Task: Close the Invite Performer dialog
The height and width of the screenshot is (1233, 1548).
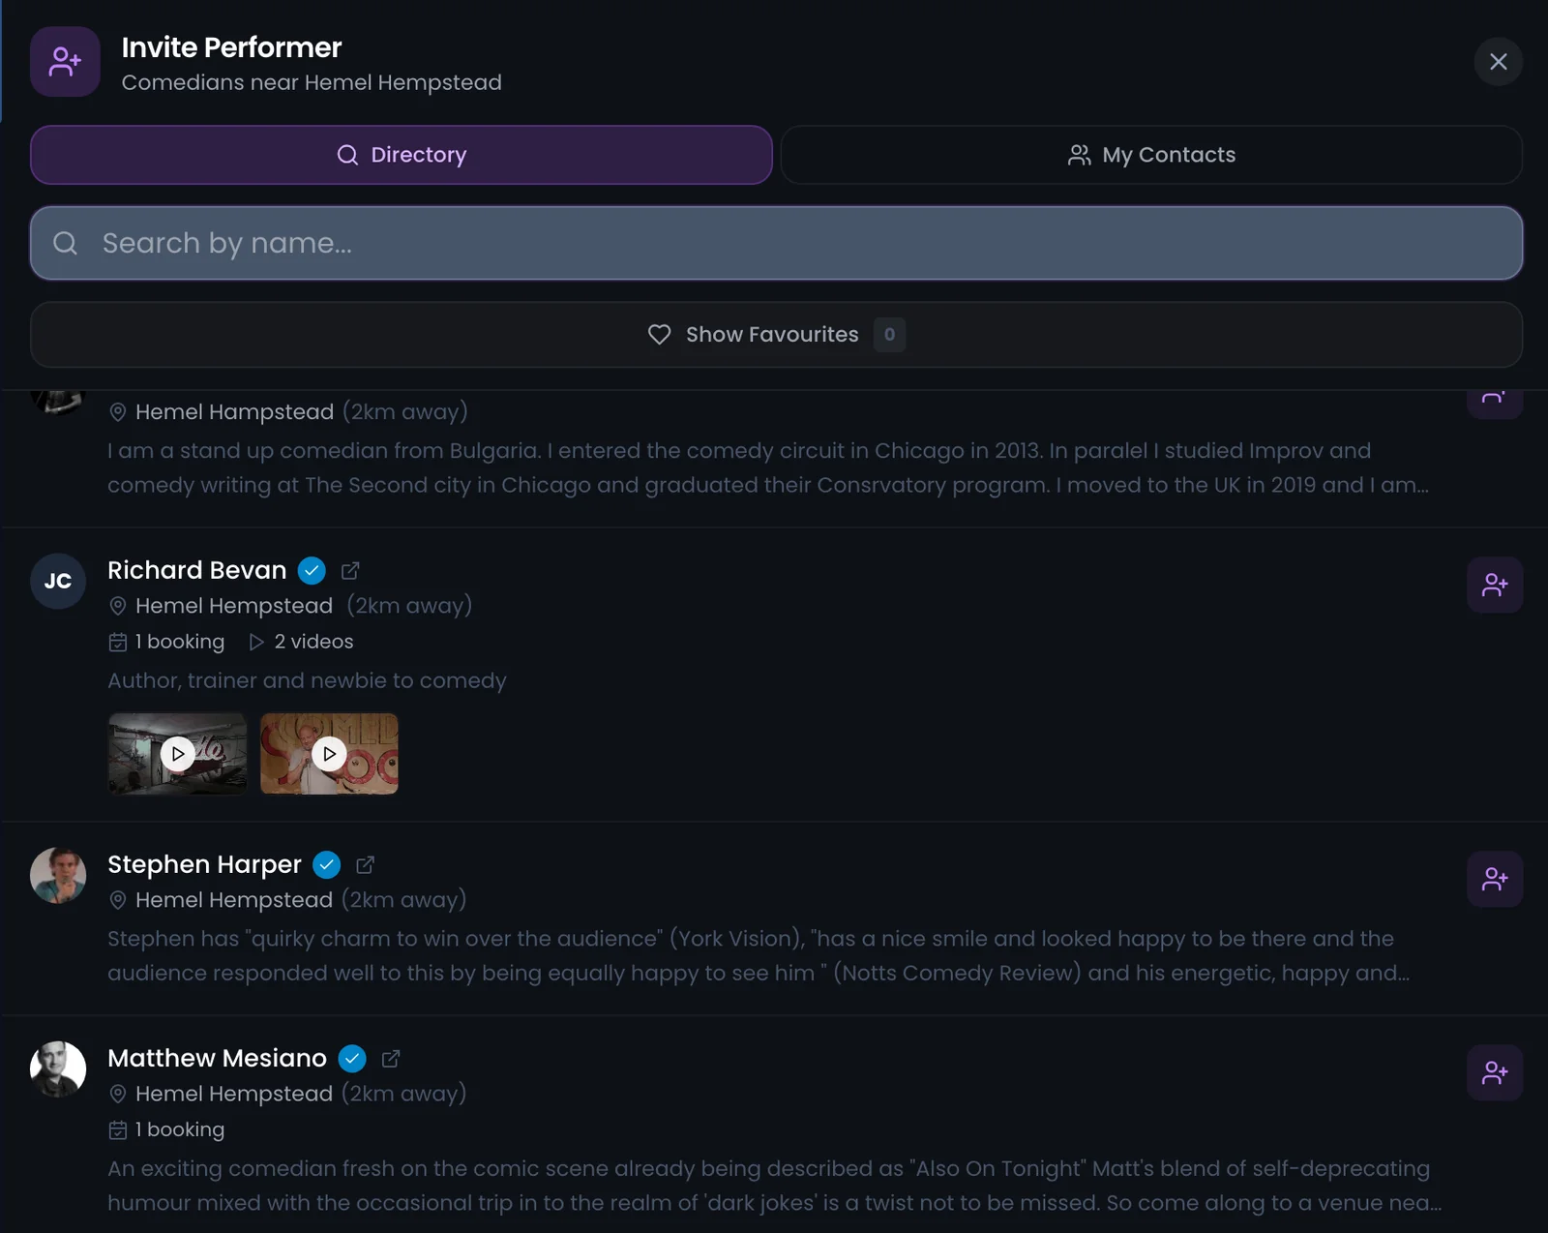Action: pyautogui.click(x=1499, y=61)
